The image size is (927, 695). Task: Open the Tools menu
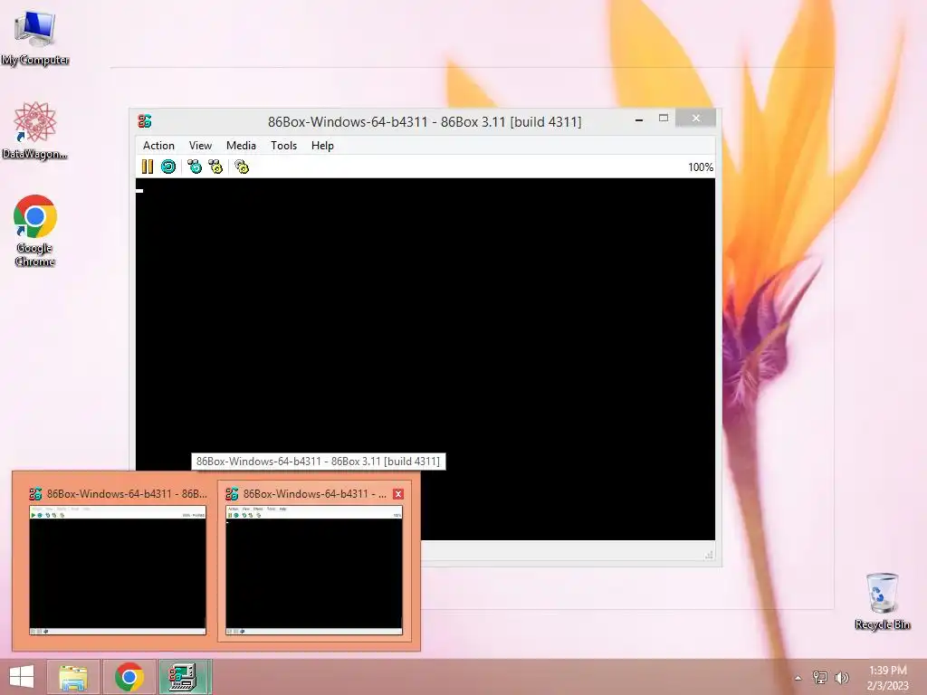[x=283, y=146]
